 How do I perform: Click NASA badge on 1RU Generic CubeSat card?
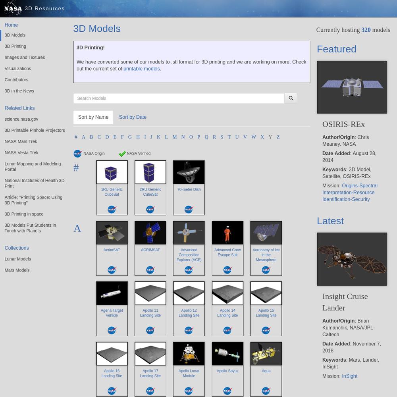click(112, 209)
